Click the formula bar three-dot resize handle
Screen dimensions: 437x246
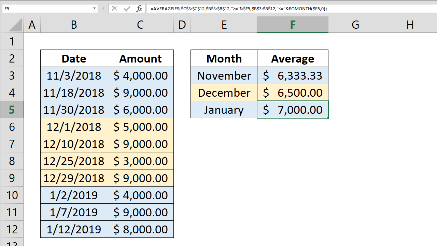click(x=103, y=9)
